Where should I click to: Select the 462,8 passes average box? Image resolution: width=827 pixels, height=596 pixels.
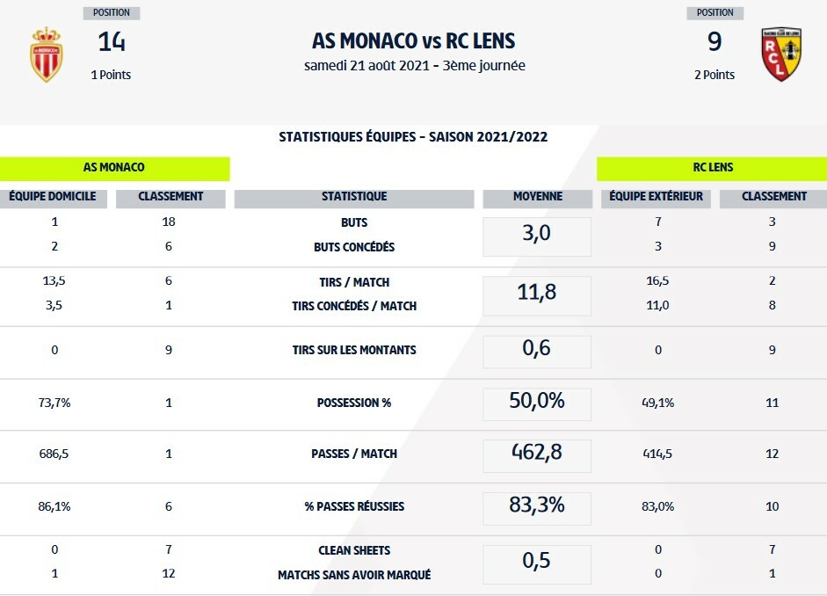point(537,454)
